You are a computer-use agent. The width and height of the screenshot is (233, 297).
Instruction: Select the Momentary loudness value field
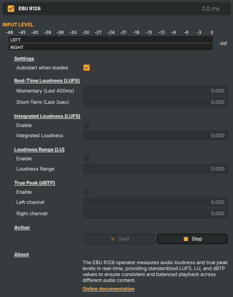point(156,91)
